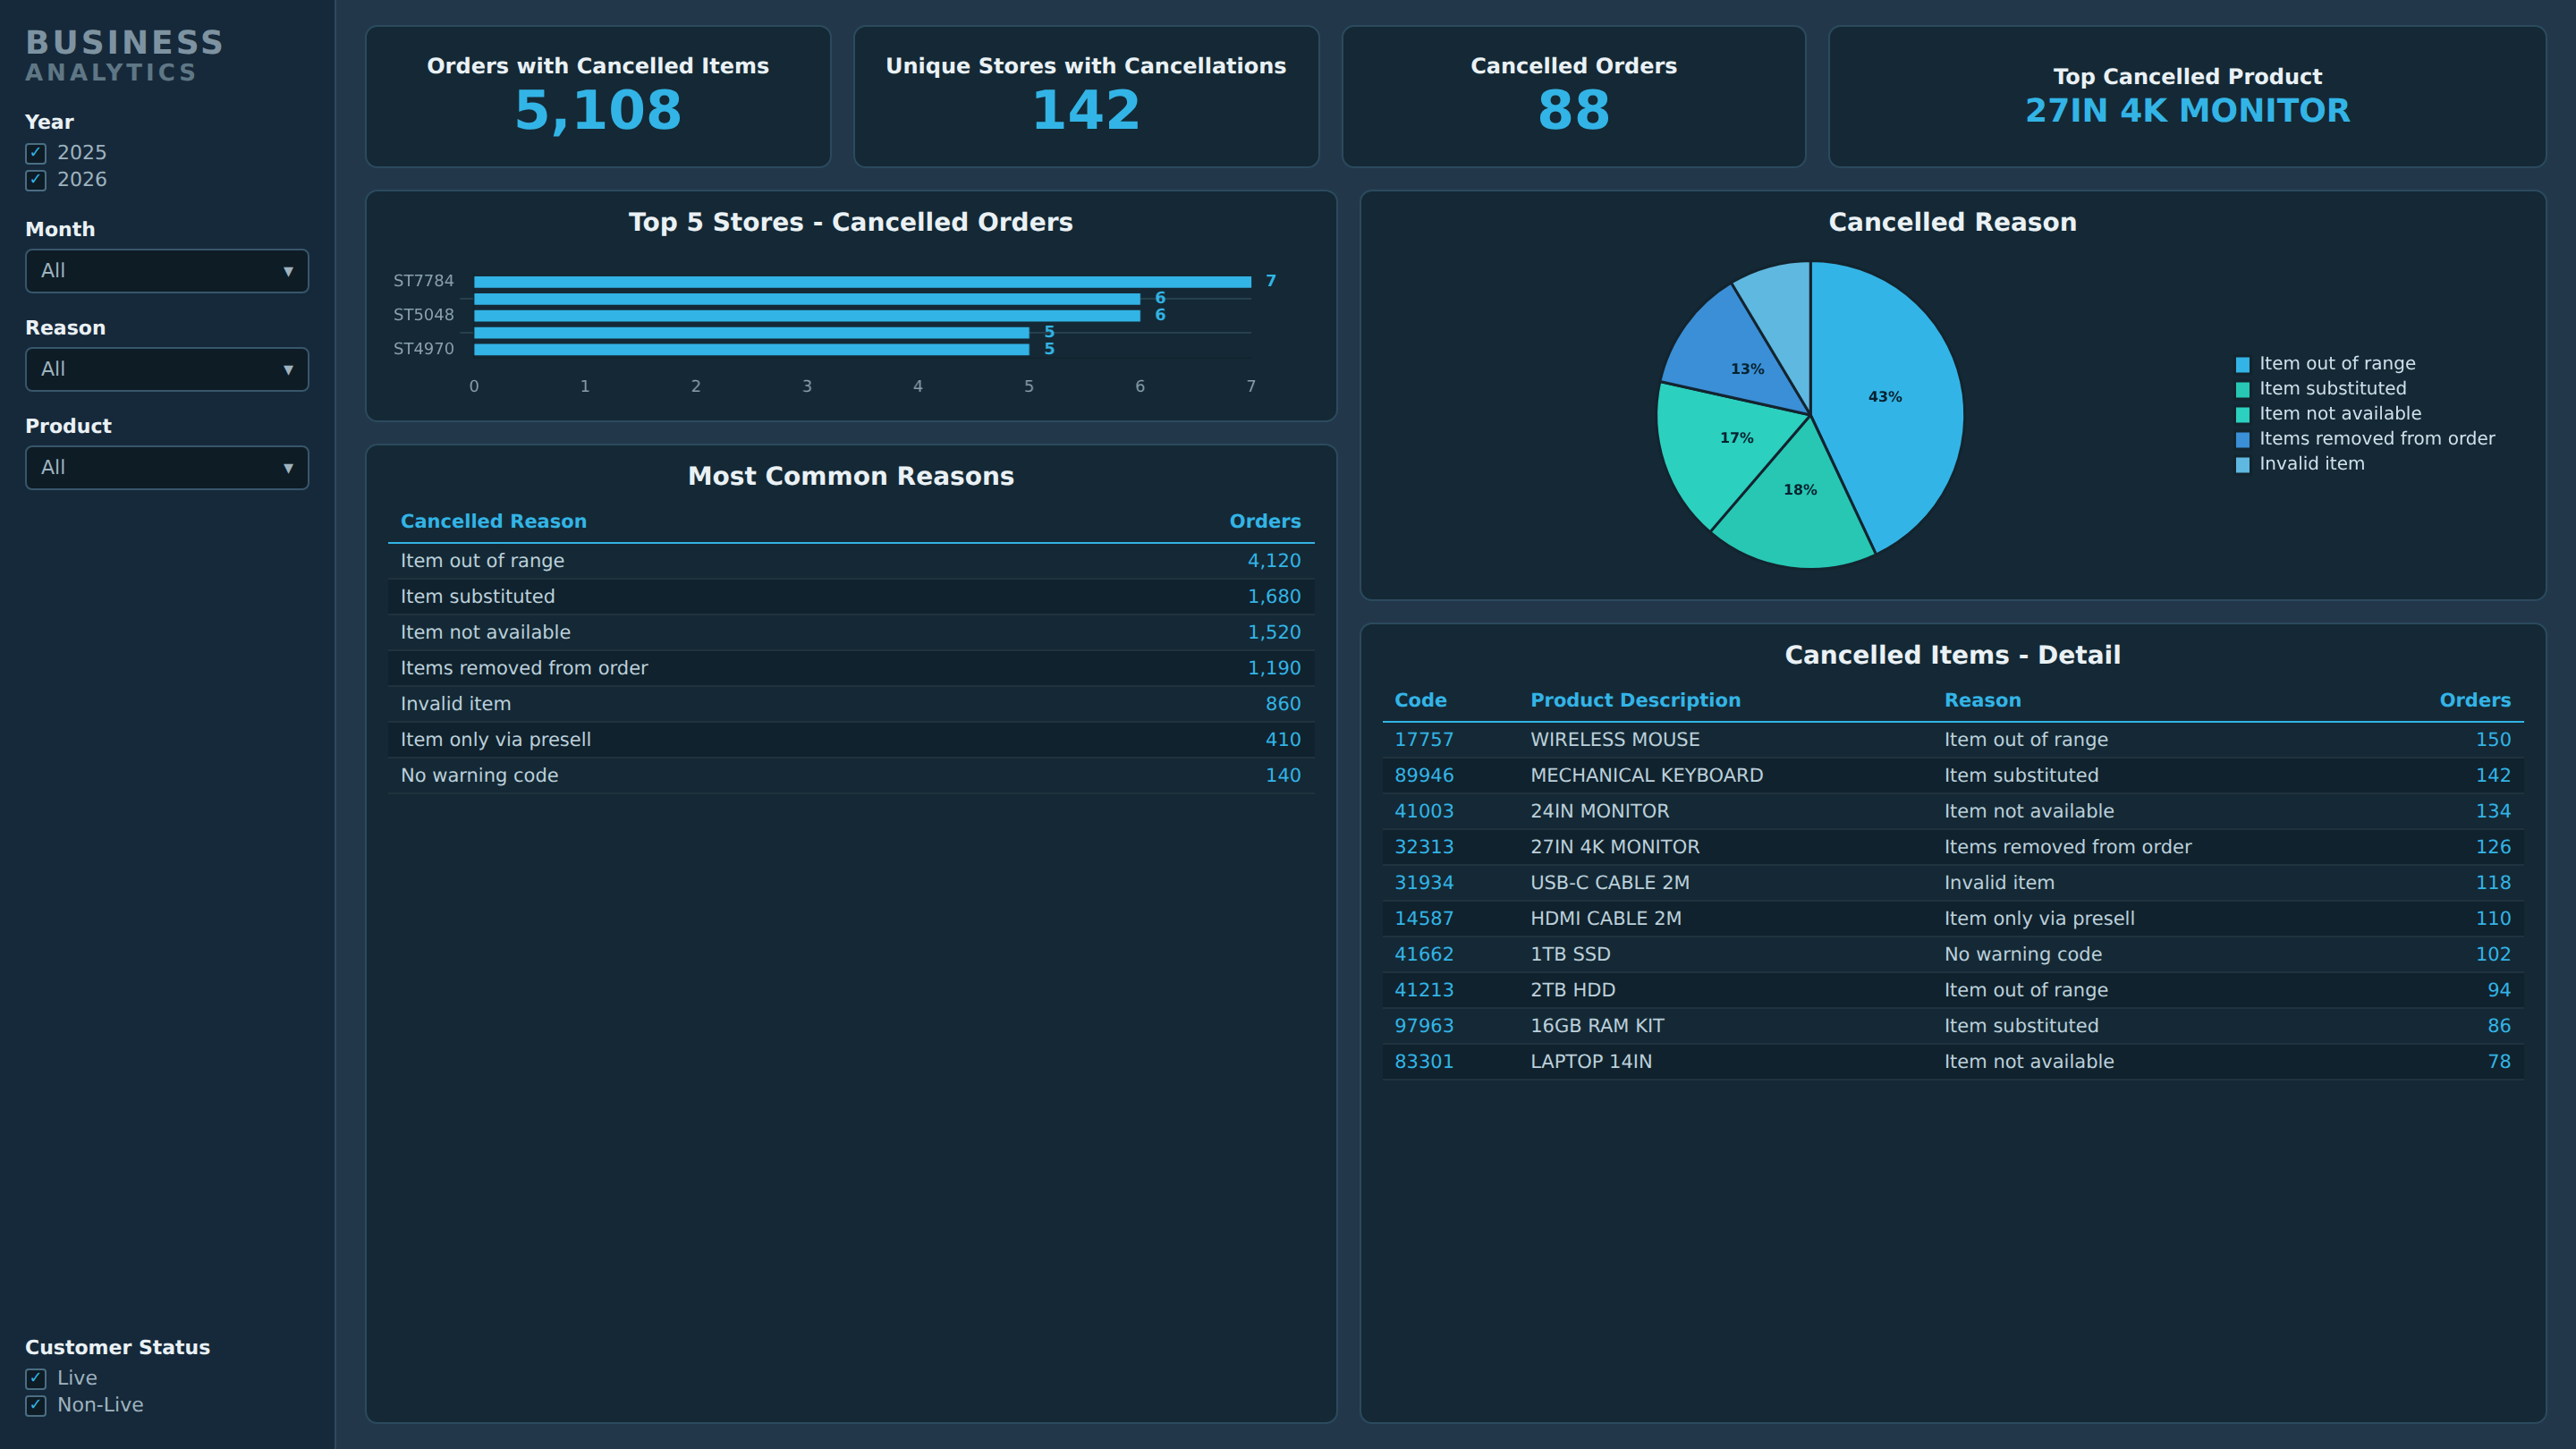2576x1449 pixels.
Task: Sort by Cancelled Reason column header
Action: (x=493, y=521)
